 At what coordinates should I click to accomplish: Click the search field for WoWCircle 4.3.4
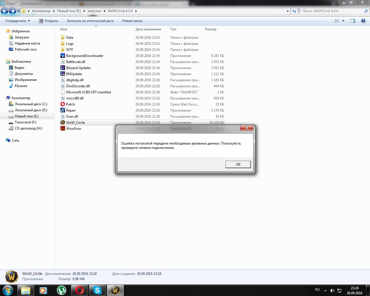(x=332, y=11)
